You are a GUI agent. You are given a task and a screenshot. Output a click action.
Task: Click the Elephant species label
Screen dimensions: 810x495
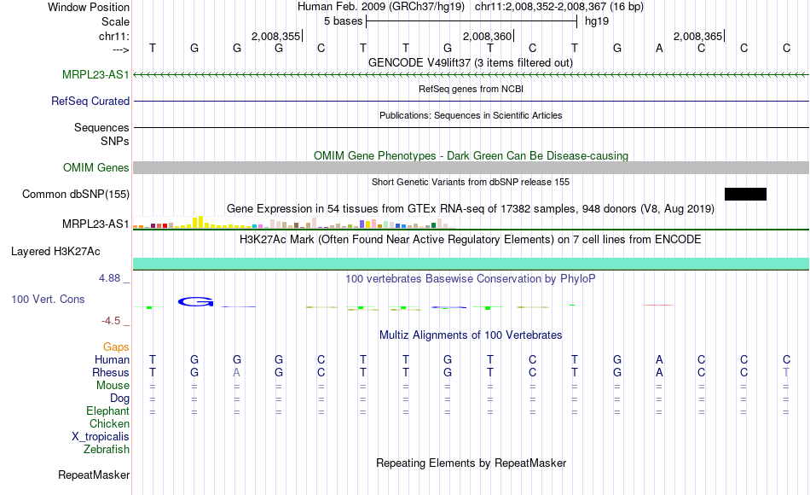click(x=107, y=411)
